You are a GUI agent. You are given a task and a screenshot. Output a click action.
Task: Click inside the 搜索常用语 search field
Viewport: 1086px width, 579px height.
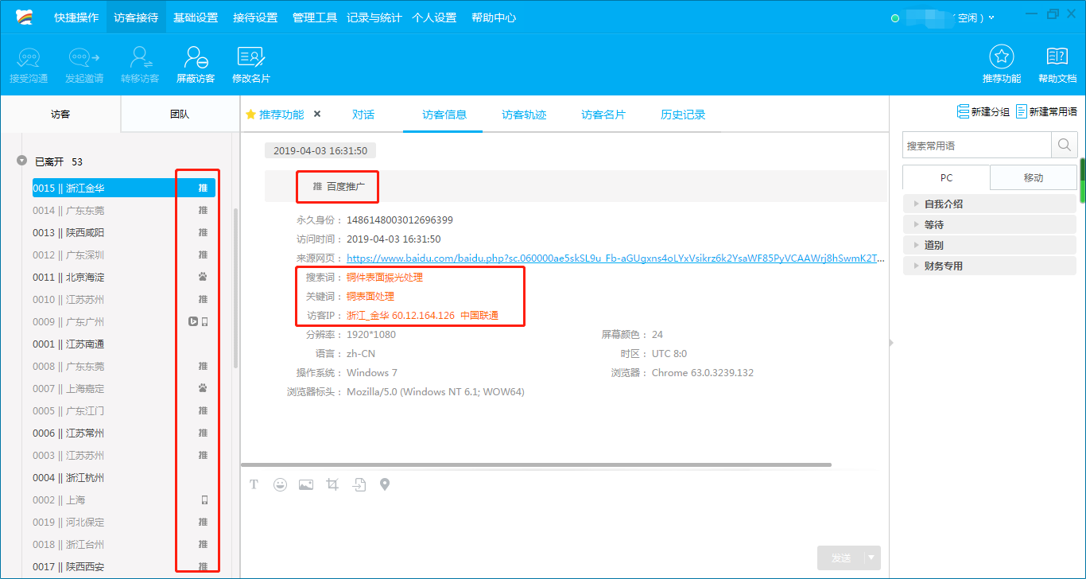(x=977, y=146)
